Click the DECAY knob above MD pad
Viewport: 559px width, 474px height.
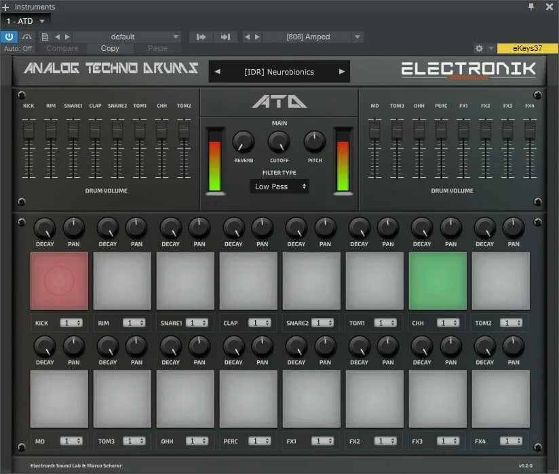(x=45, y=347)
